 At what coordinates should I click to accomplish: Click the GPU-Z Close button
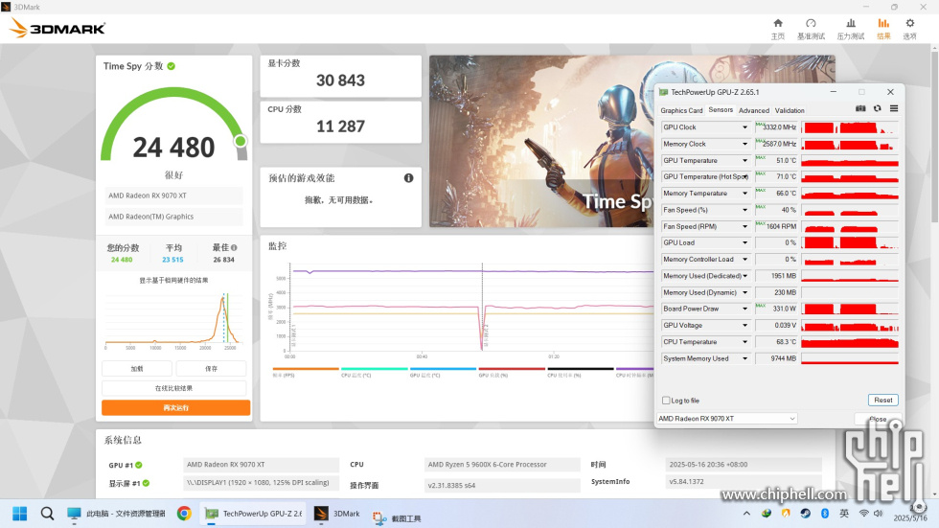[x=878, y=419]
